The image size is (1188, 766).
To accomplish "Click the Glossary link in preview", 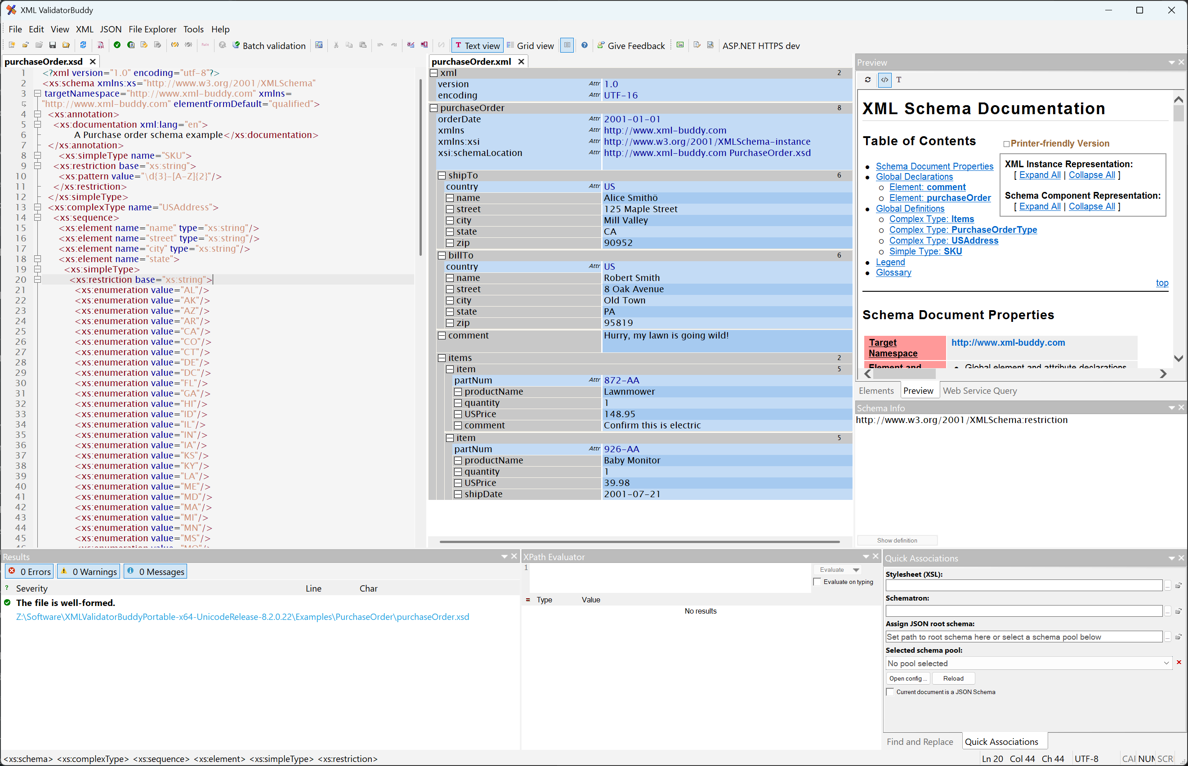I will pyautogui.click(x=893, y=272).
